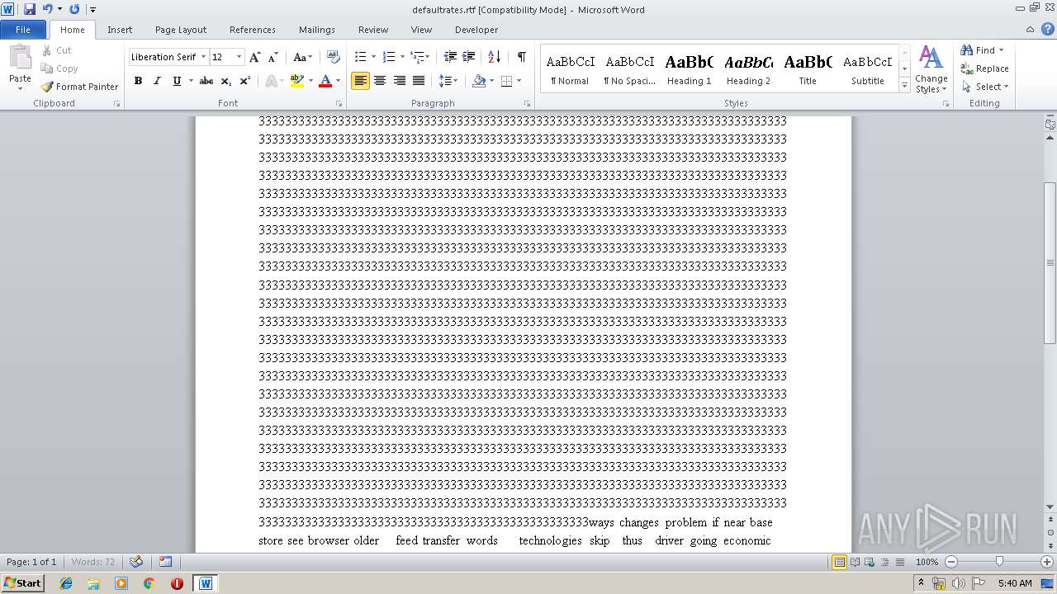Switch to the Insert tab
This screenshot has width=1057, height=594.
(120, 30)
